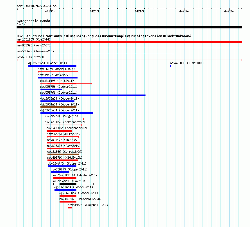Click the nsv819497 (Kim2009) label

tap(54, 75)
